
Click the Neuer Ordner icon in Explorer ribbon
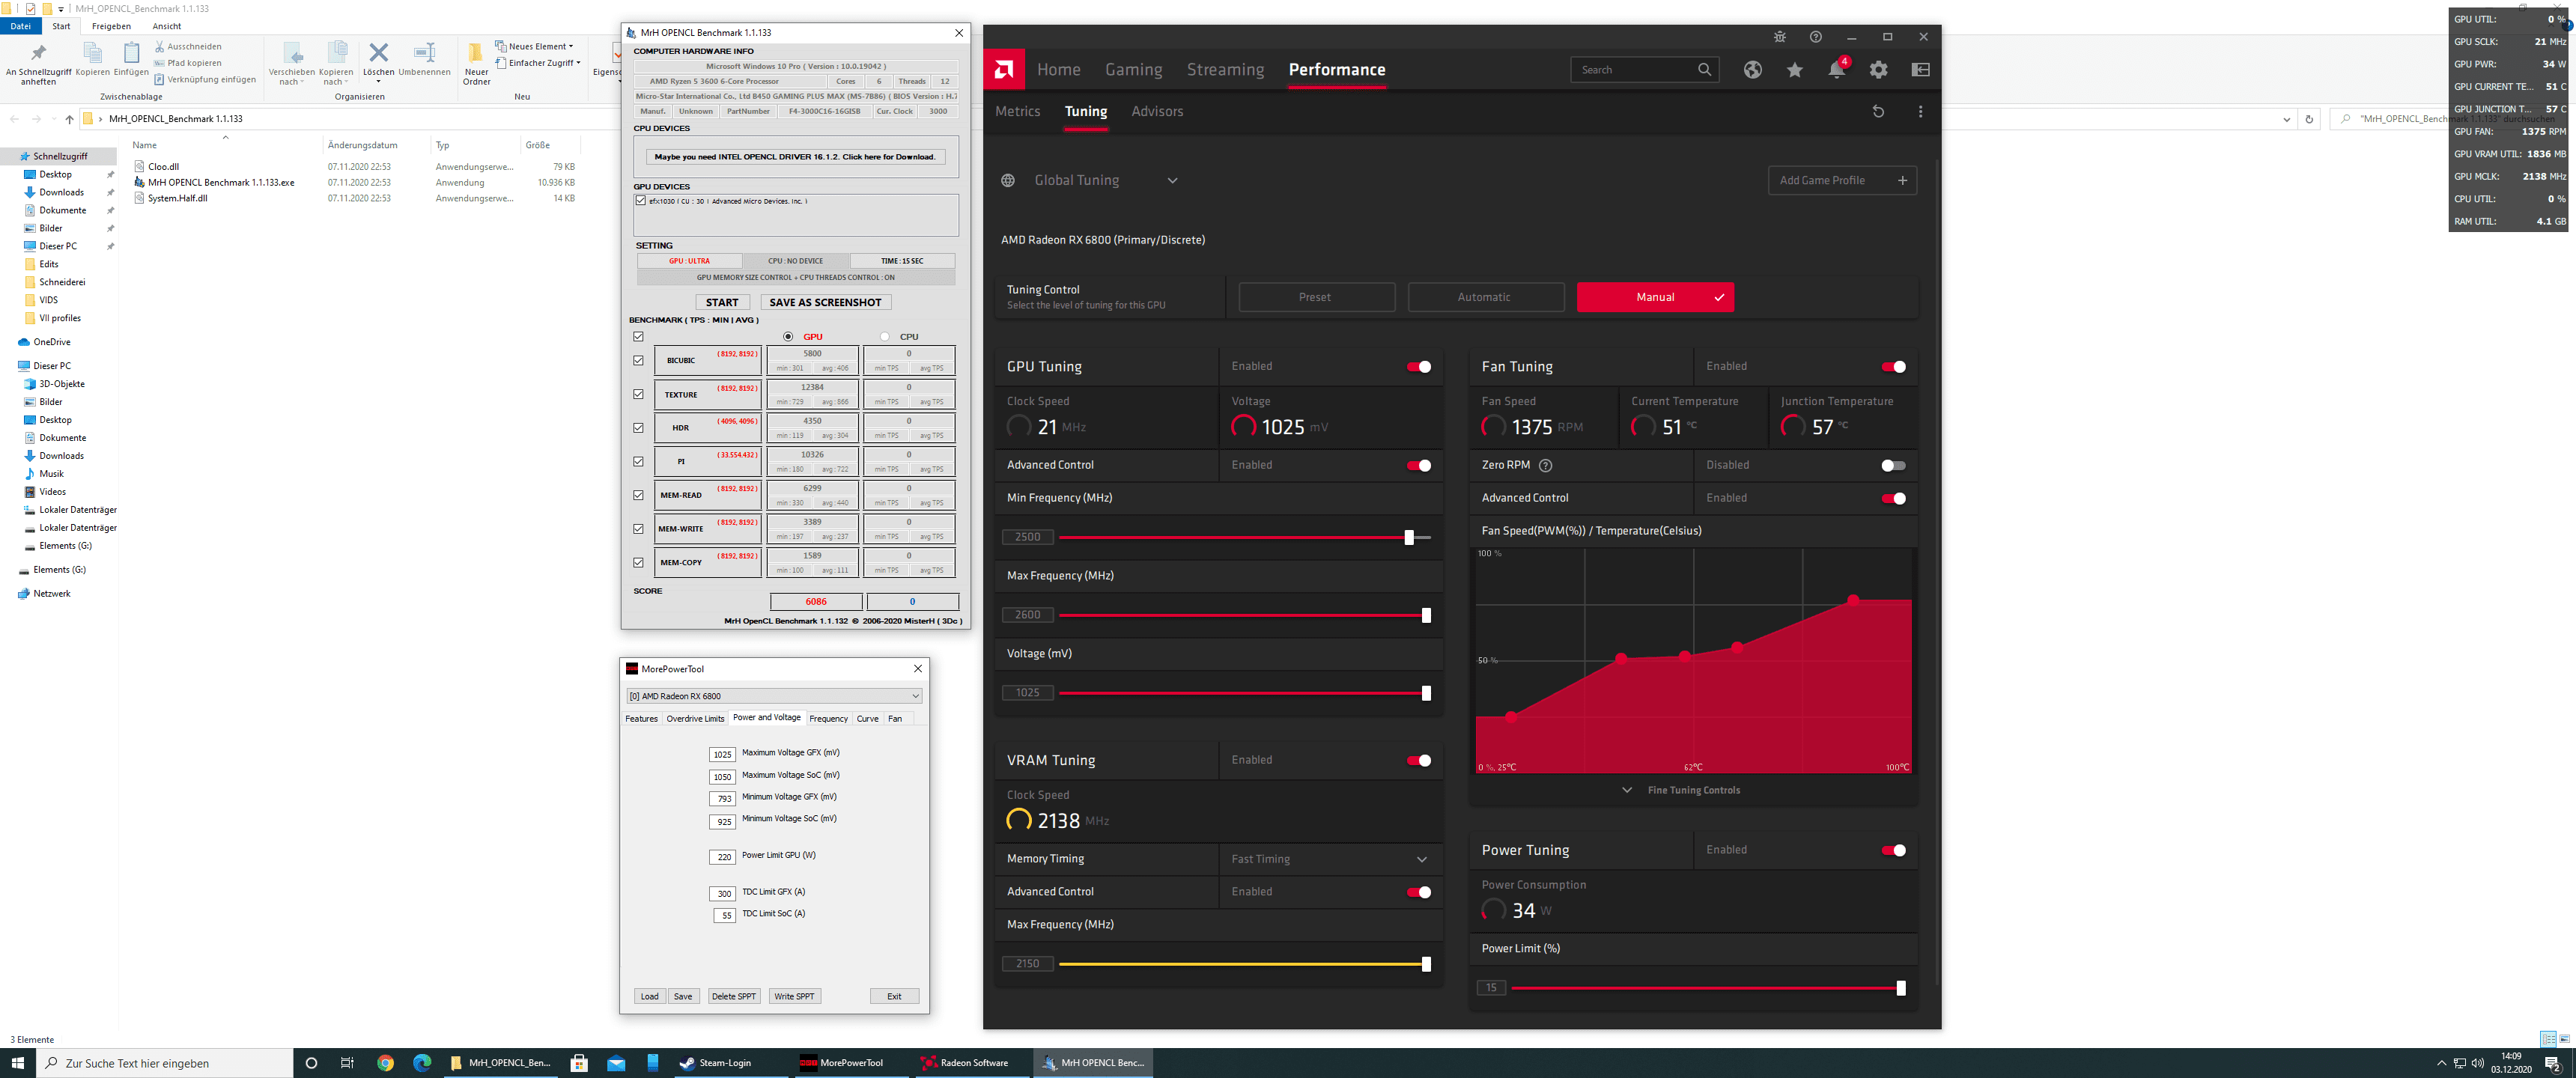[476, 52]
